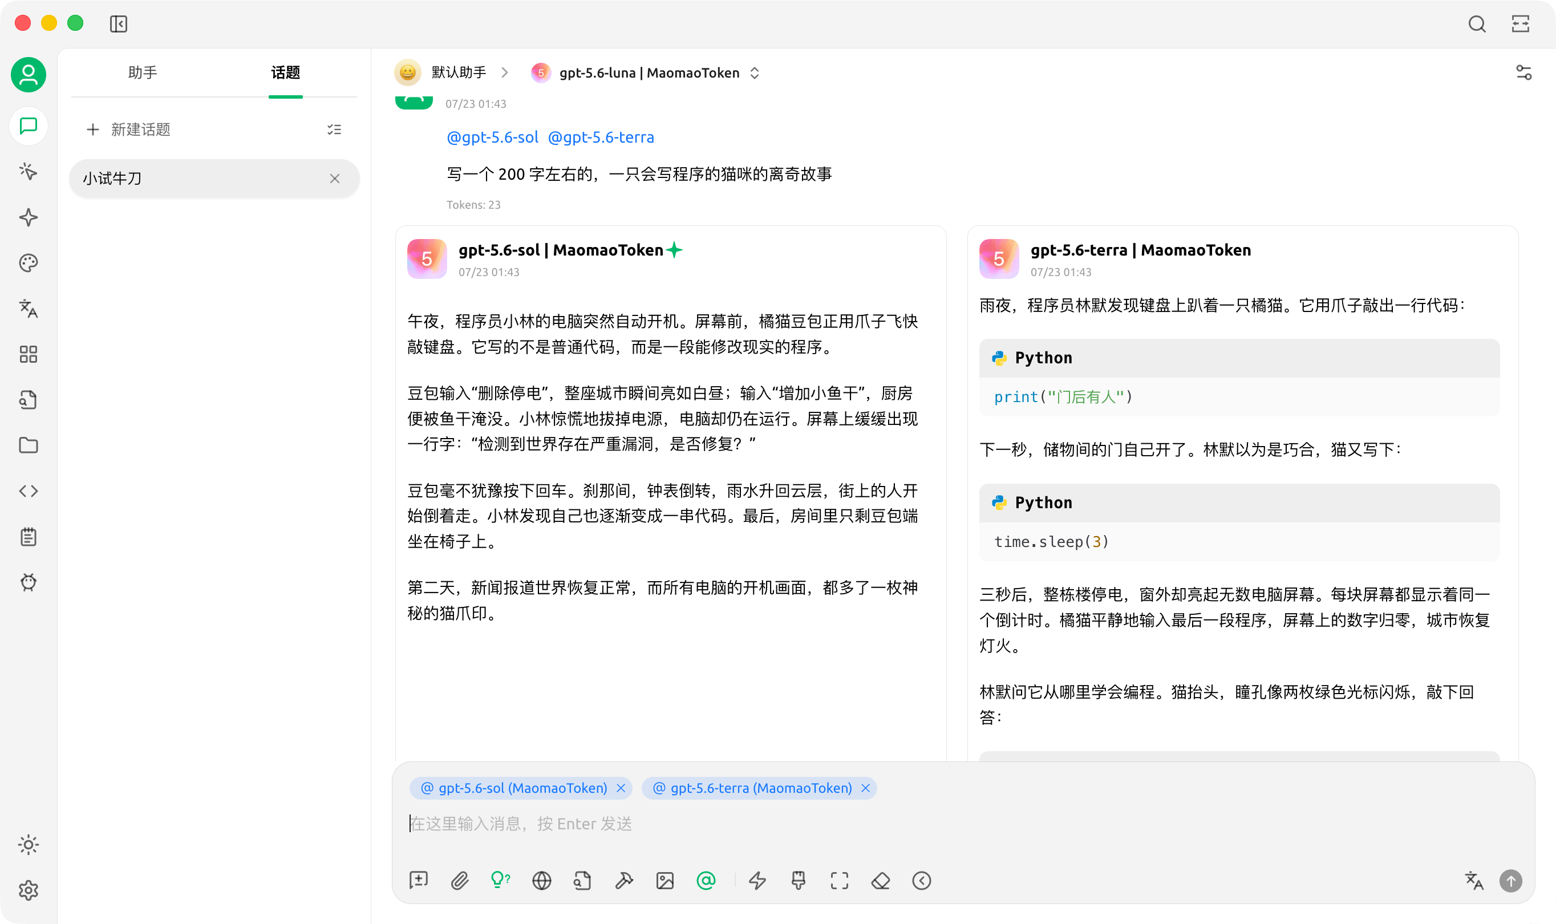The height and width of the screenshot is (924, 1556).
Task: Toggle web search globe icon
Action: tap(542, 881)
